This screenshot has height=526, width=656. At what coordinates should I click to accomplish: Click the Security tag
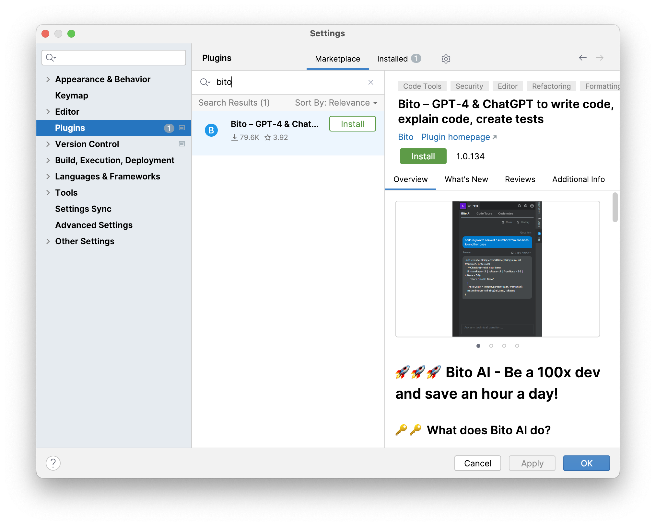[469, 86]
